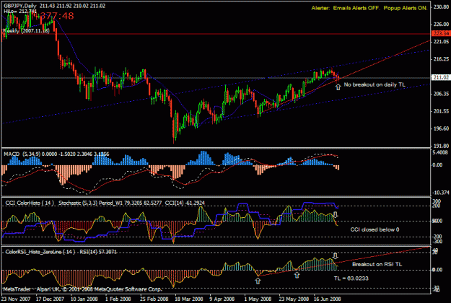Click the 191.80 price axis label
Screen dimensions: 451x303
pos(441,146)
